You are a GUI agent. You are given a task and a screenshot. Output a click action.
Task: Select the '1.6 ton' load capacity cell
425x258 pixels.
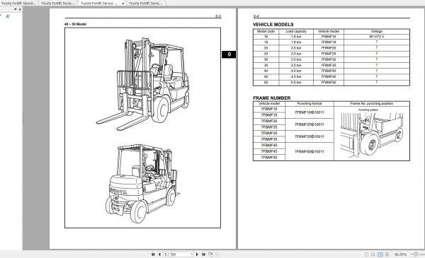pyautogui.click(x=296, y=37)
